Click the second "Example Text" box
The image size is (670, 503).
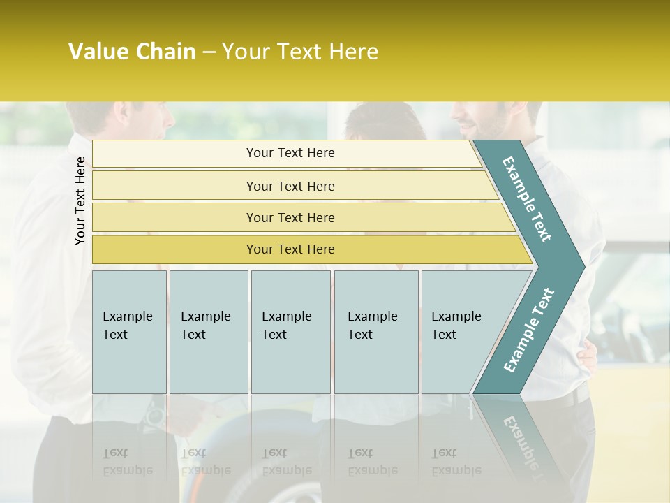208,332
